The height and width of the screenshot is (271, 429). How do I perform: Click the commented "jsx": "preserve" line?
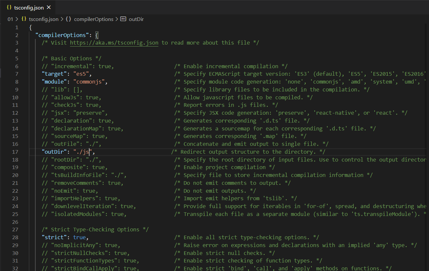pyautogui.click(x=74, y=113)
